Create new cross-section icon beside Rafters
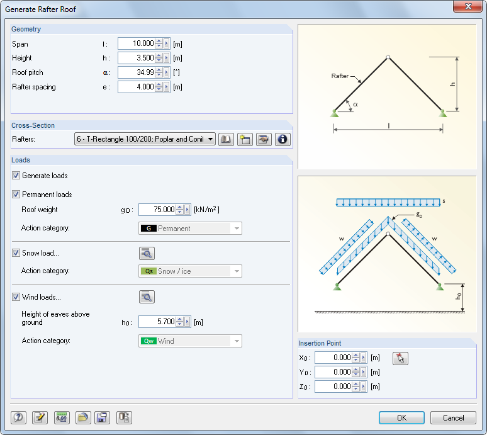 tap(245, 139)
